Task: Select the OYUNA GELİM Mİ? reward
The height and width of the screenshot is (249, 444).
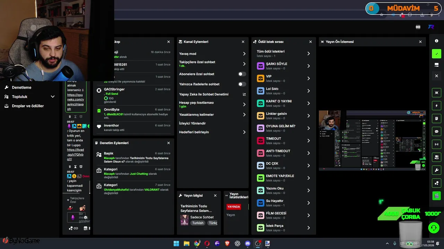Action: click(283, 128)
